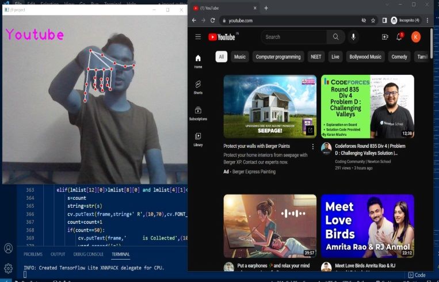439x282 pixels.
Task: Close the (1) YouTube tab
Action: [x=255, y=8]
